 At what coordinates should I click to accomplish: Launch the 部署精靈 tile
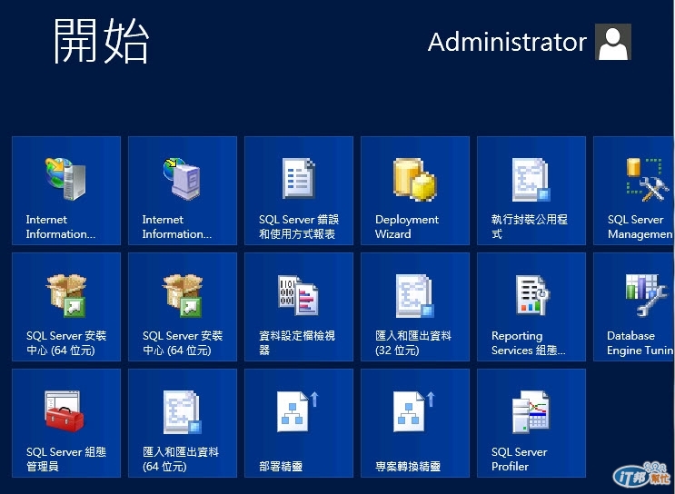[299, 423]
